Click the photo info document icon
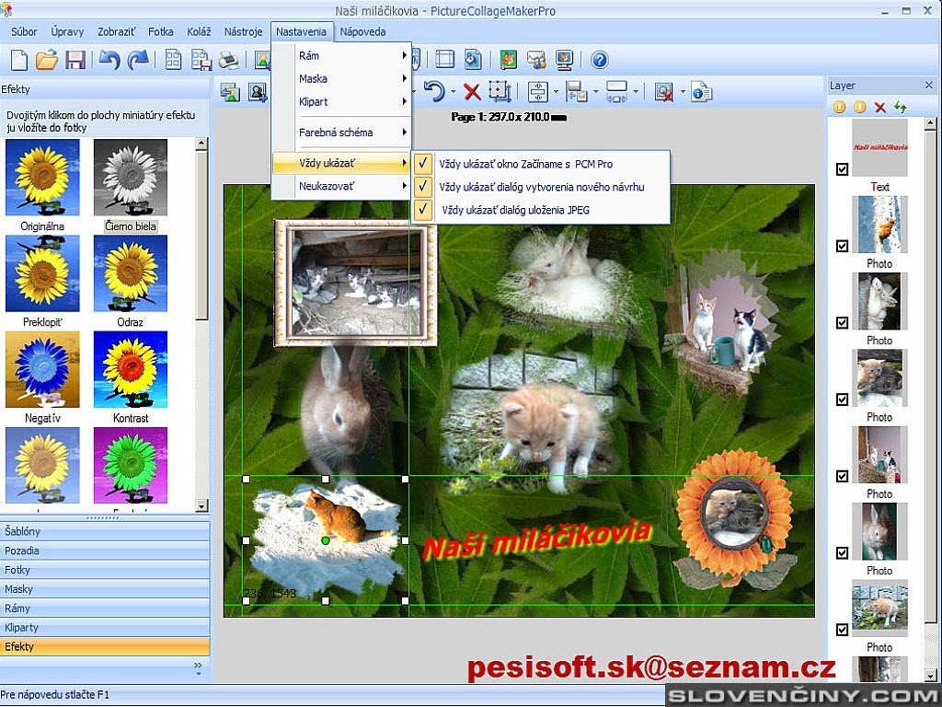 [701, 92]
